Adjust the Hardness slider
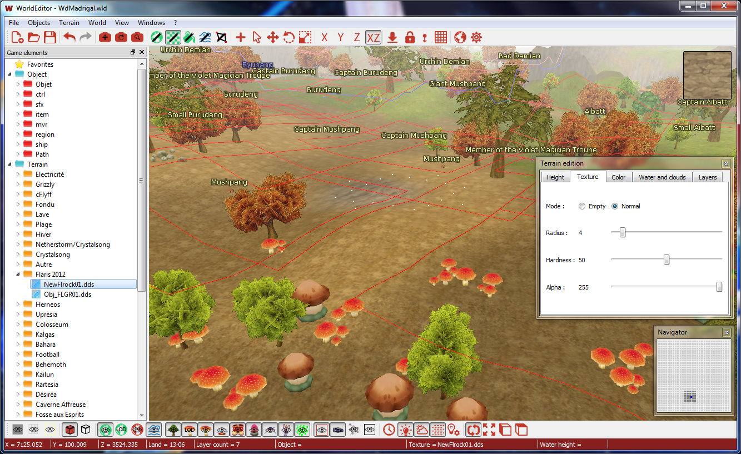The image size is (741, 454). pos(667,260)
